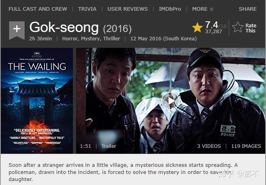Expand the MORE dropdown menu

coord(203,9)
